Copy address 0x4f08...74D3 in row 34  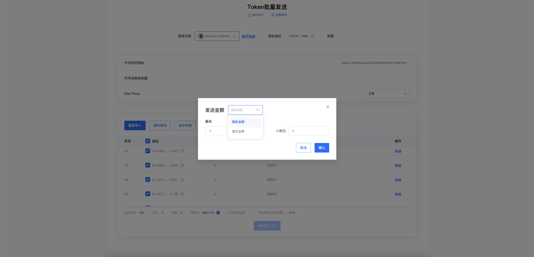(x=182, y=151)
